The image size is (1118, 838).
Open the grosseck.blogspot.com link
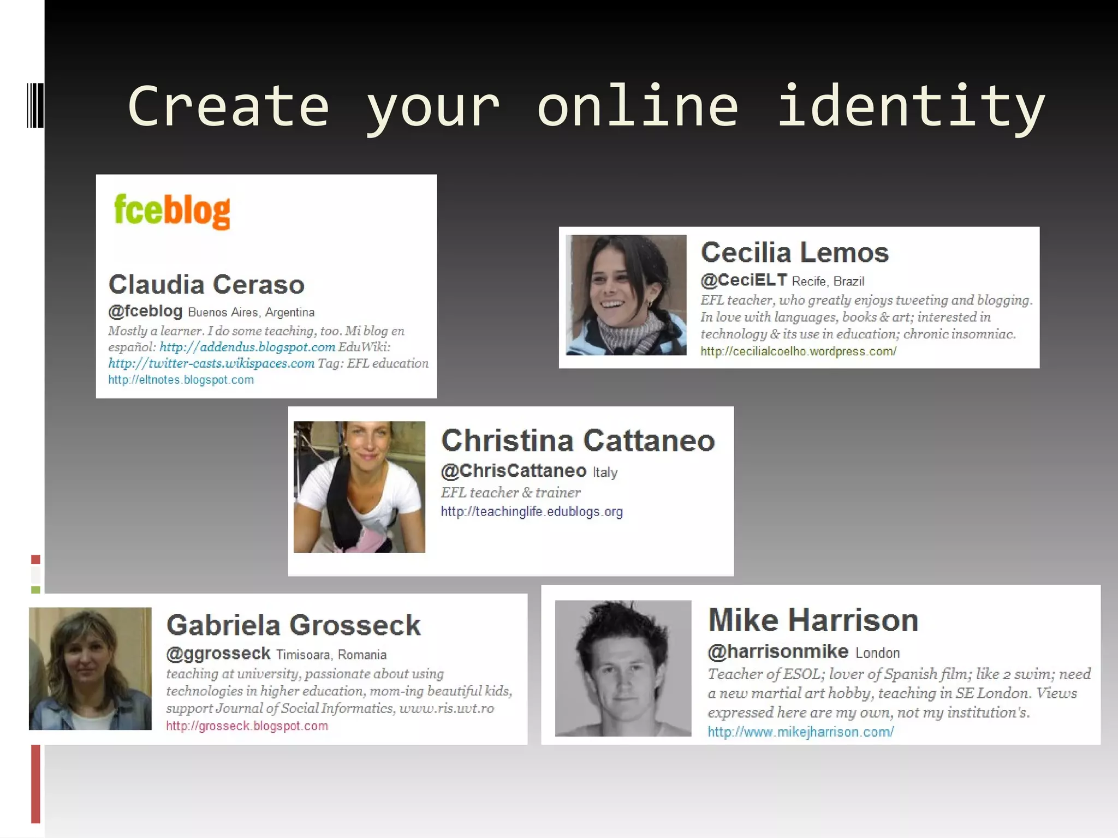(247, 726)
